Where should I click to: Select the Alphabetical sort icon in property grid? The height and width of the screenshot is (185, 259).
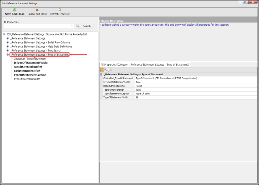pyautogui.click(x=106, y=70)
